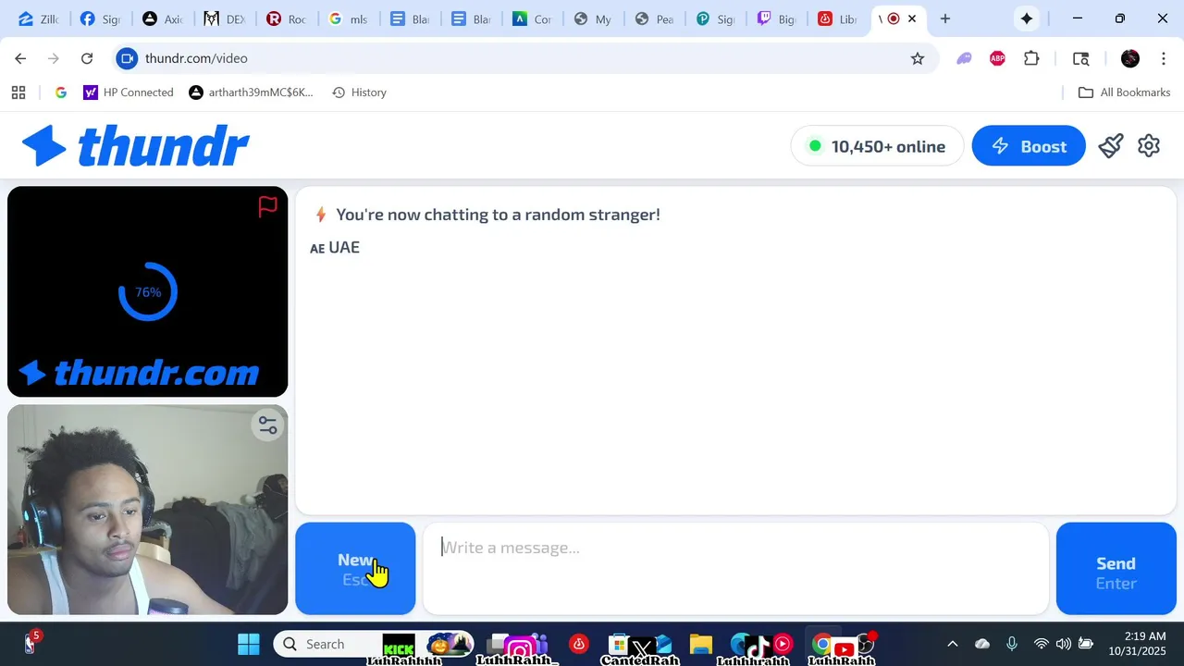The width and height of the screenshot is (1184, 666).
Task: Open the clock showing 2:19 AM
Action: pos(1137,644)
